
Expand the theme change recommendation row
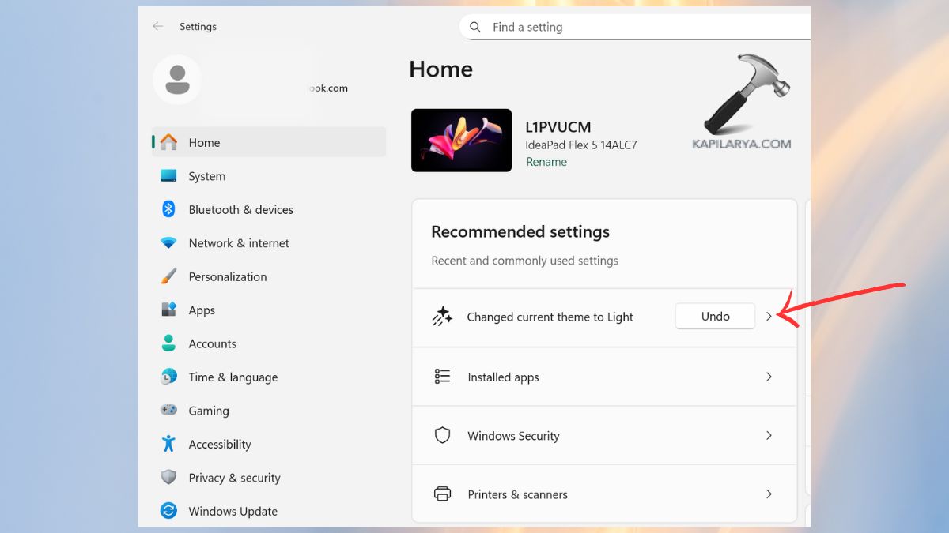(769, 316)
